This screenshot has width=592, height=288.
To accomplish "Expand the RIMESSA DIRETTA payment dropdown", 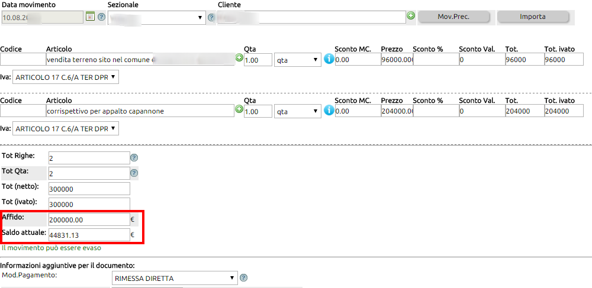I will (174, 278).
